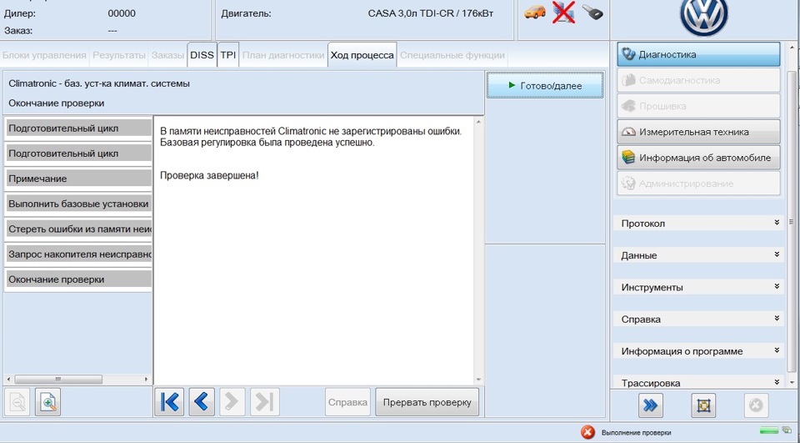This screenshot has width=800, height=443.
Task: Click the double-arrow forward icon button
Action: (650, 405)
